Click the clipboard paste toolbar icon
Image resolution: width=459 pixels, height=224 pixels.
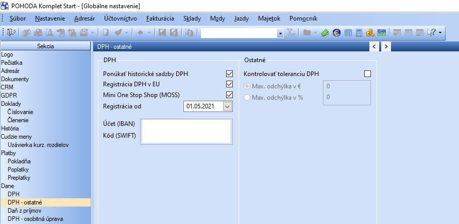point(189,33)
